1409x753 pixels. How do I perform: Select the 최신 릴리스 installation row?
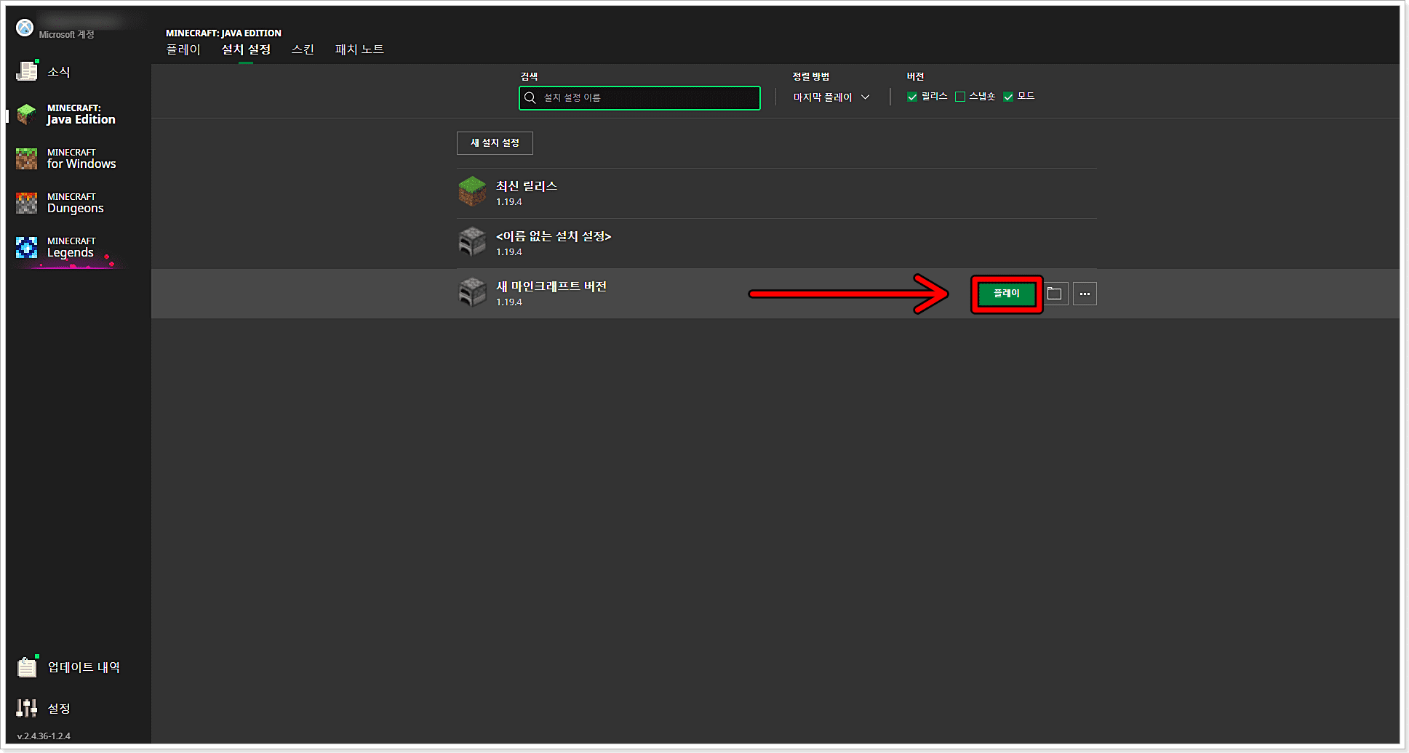click(776, 193)
